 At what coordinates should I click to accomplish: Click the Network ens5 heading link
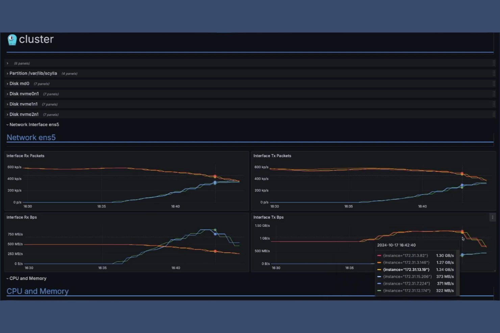[x=31, y=137]
